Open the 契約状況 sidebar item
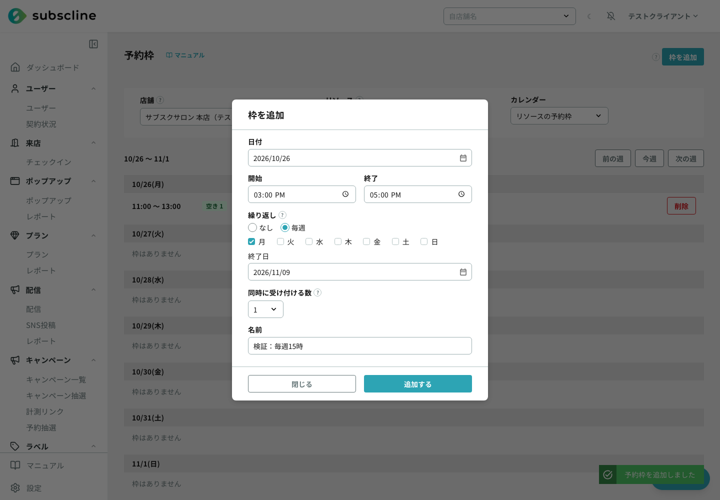Screen dimensions: 720x500 pos(41,124)
